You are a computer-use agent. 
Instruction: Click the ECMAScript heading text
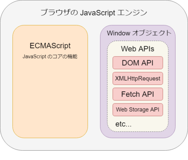click(50, 46)
